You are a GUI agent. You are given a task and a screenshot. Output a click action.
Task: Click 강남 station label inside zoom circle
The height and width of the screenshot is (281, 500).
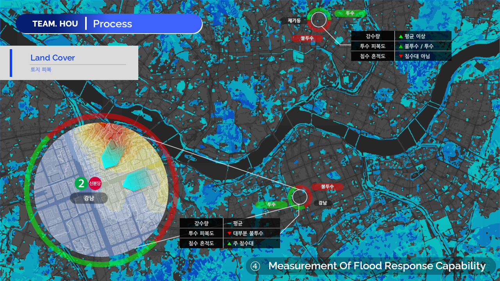[x=89, y=198]
